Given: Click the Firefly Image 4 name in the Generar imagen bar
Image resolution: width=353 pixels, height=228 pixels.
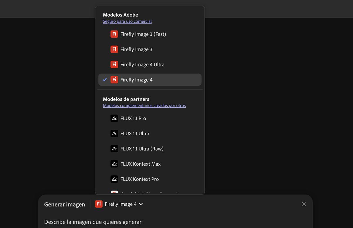Looking at the screenshot, I should [x=121, y=204].
